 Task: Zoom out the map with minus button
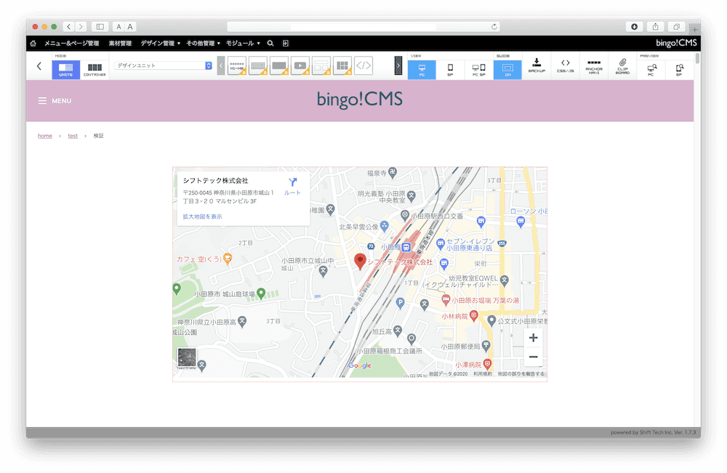pyautogui.click(x=533, y=357)
